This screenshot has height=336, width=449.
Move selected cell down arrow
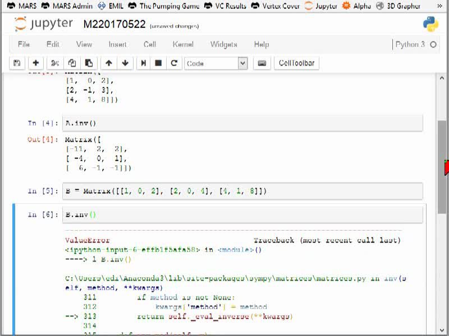tap(125, 63)
